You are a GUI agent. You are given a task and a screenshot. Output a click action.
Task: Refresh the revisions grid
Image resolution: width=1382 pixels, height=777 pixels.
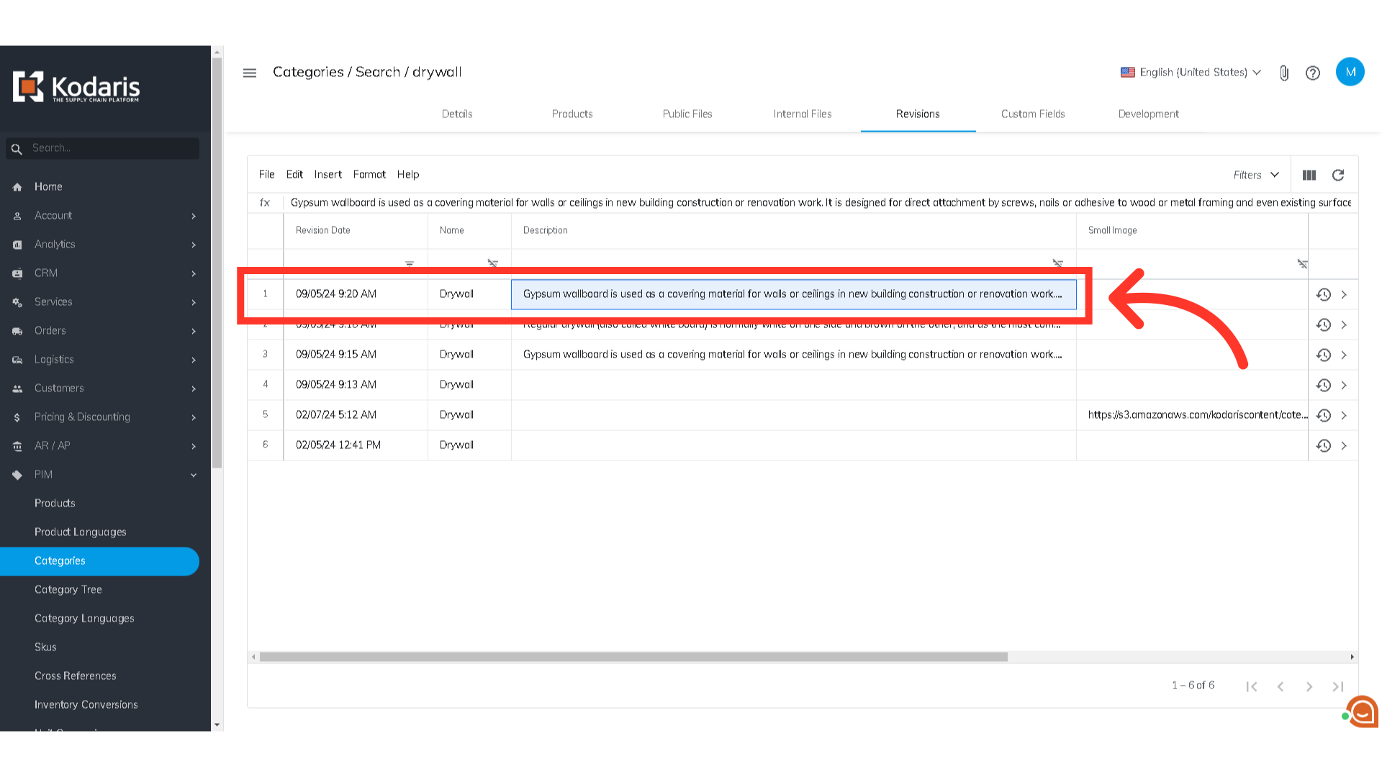click(x=1338, y=175)
